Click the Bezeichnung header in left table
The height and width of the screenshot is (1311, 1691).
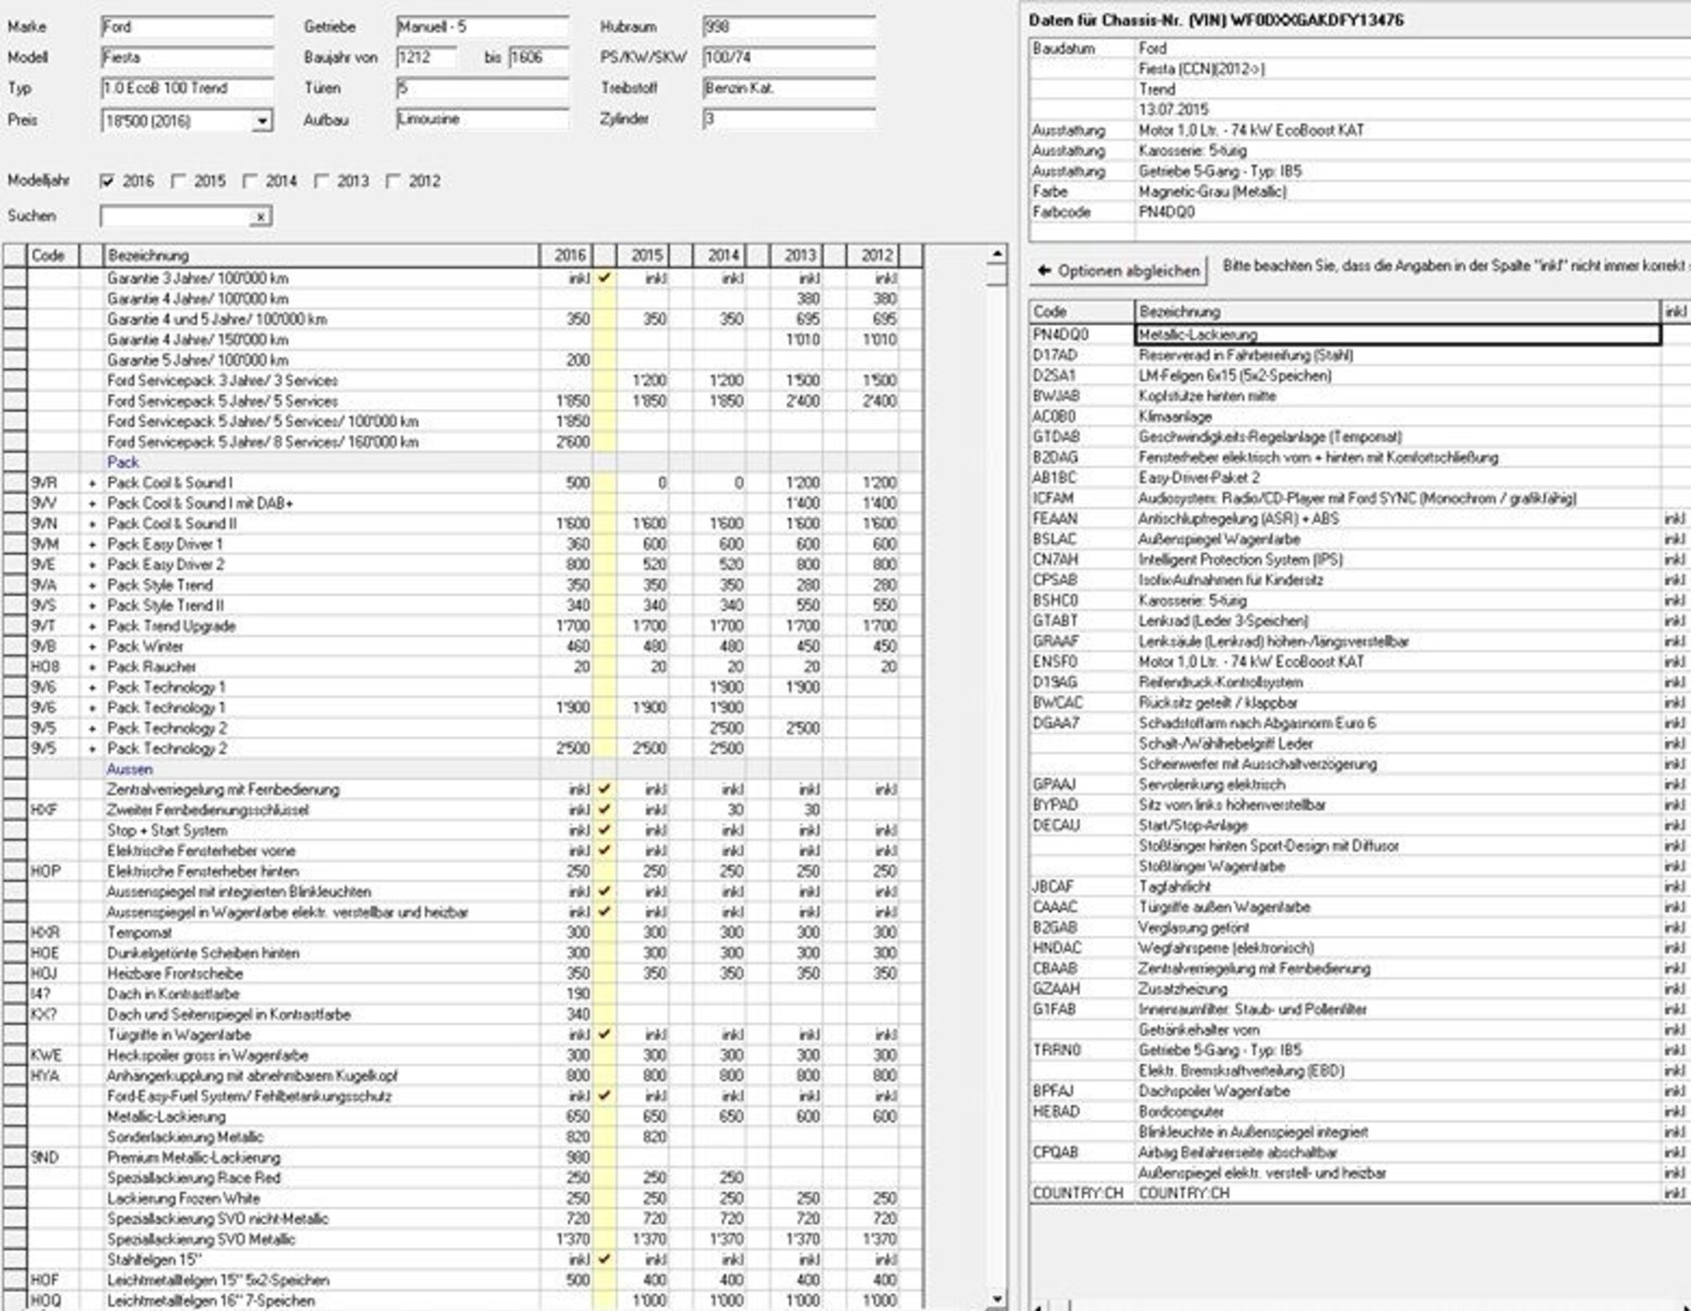[320, 255]
